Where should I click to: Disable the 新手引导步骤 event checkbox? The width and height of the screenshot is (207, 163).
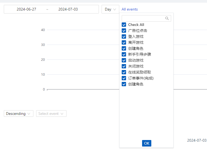124,54
